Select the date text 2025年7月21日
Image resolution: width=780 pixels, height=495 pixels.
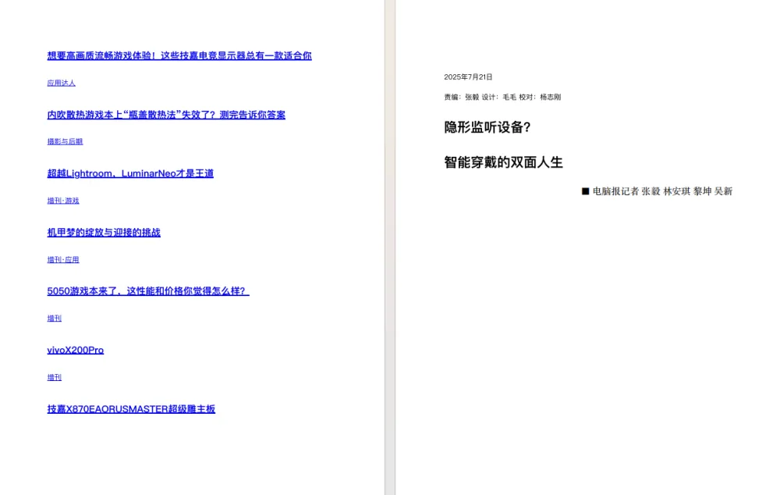[467, 77]
